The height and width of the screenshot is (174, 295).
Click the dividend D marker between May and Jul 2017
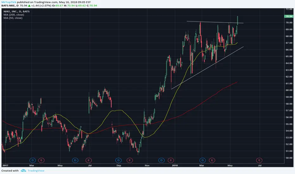coord(75,160)
